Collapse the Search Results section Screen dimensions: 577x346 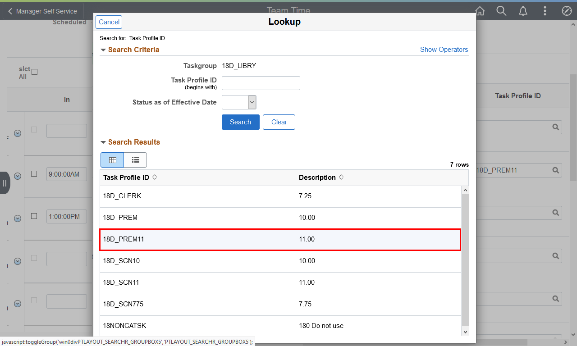103,142
